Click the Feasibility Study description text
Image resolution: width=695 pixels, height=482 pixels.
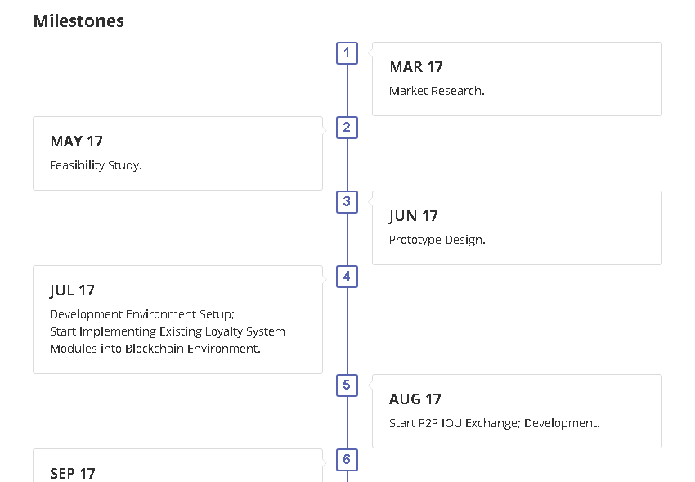tap(96, 165)
